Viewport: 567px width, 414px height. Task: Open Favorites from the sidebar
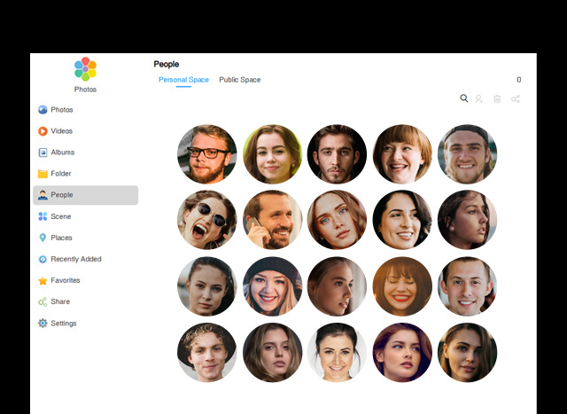[x=65, y=280]
